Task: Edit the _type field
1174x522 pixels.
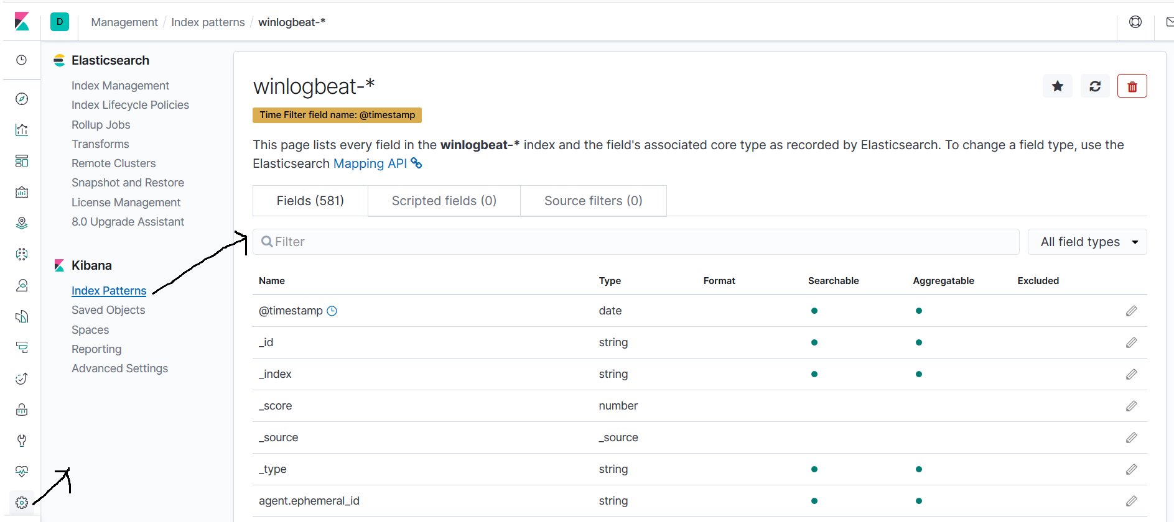Action: tap(1131, 469)
